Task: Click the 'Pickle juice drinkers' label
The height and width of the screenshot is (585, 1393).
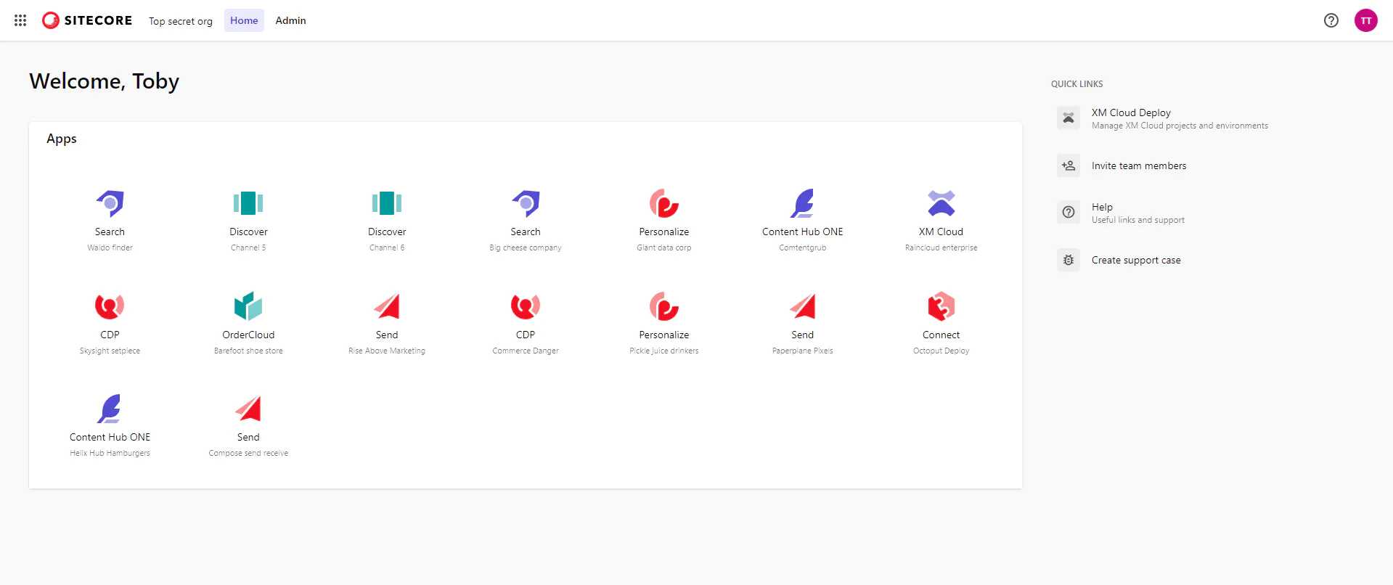Action: pos(664,351)
